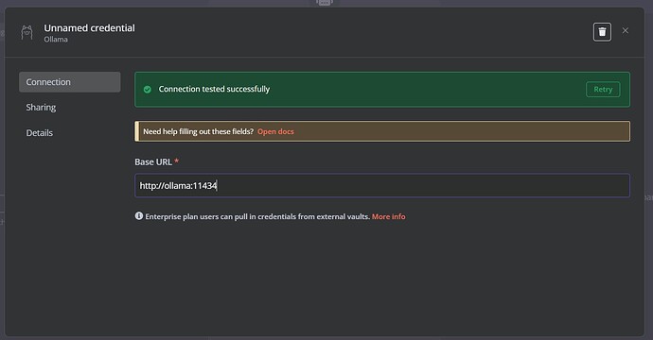
Task: Focus the Base URL input field
Action: point(382,185)
